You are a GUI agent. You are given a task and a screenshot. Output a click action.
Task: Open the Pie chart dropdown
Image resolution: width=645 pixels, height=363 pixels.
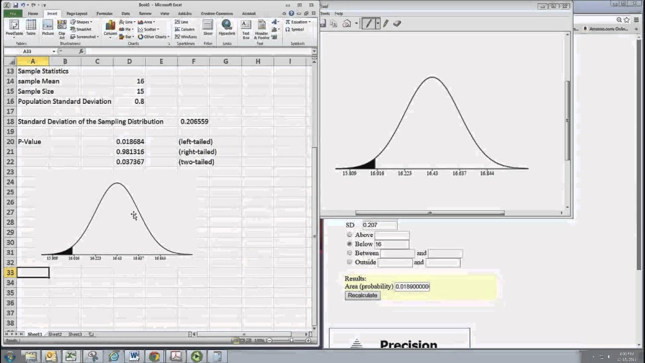pos(126,29)
